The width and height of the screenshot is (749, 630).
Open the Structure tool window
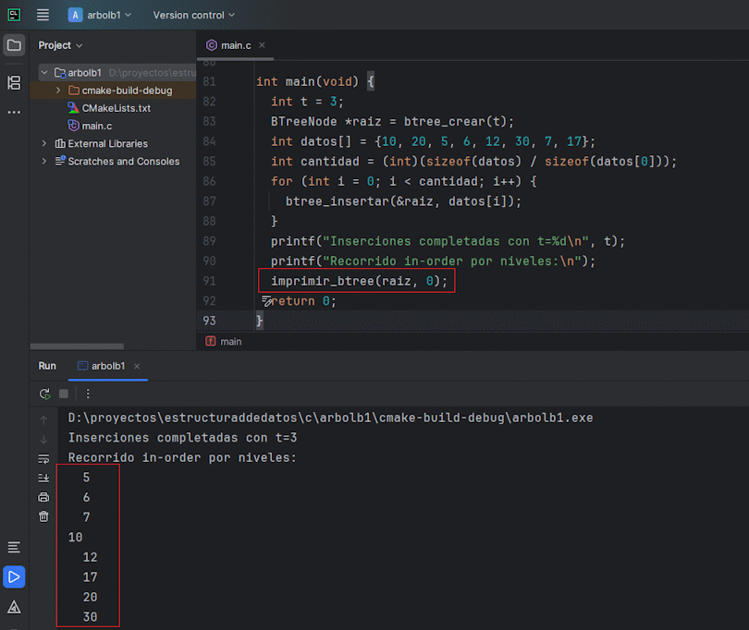tap(14, 83)
